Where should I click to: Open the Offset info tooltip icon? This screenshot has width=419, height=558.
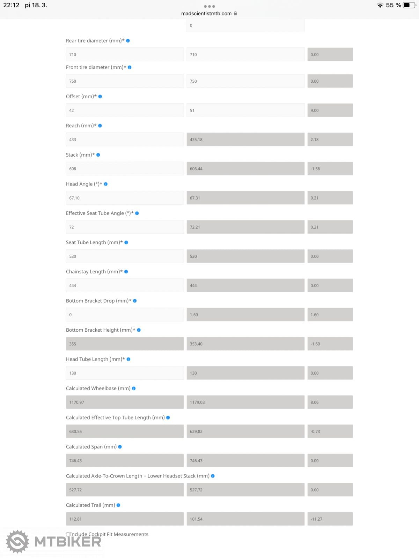pos(100,97)
